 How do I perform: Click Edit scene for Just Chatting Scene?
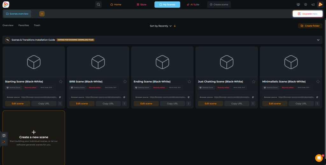210,104
